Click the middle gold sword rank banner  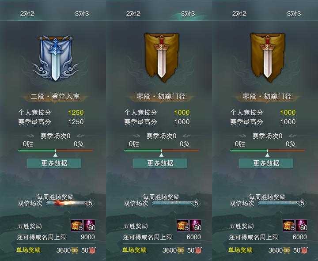pos(162,57)
